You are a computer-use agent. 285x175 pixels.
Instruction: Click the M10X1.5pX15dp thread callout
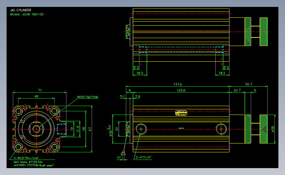click(88, 97)
